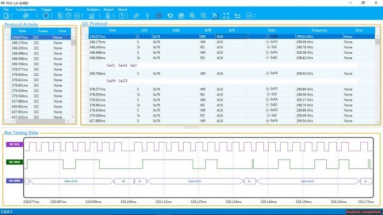
Task: Click the zoom in magnifier icon
Action: tap(192, 16)
